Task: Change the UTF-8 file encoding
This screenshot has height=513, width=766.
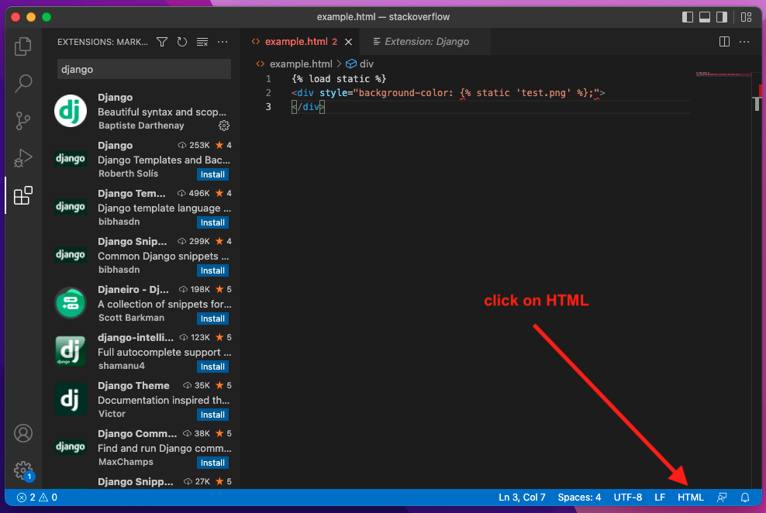Action: click(628, 498)
